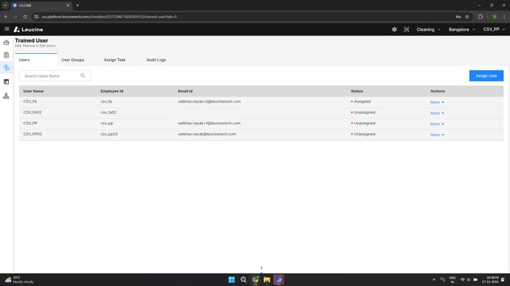
Task: Click the CSV_PP02 user name cell
Action: 32,134
